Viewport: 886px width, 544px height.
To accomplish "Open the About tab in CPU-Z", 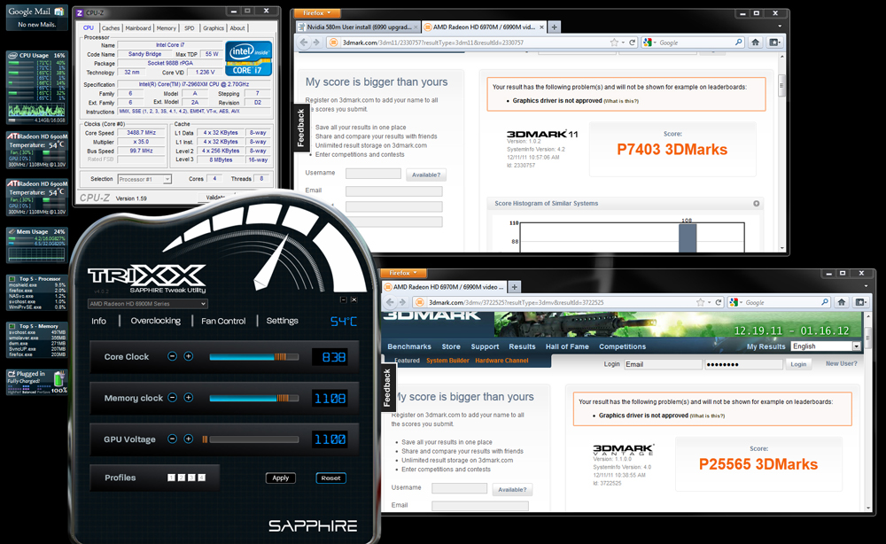I will click(x=237, y=27).
